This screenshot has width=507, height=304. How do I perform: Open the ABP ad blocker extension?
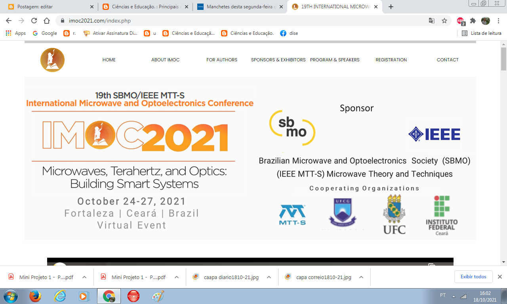click(x=461, y=21)
